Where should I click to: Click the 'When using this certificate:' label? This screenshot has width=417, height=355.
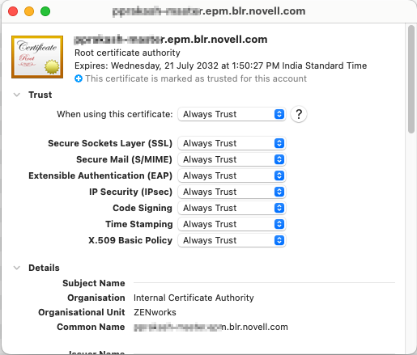tap(115, 114)
